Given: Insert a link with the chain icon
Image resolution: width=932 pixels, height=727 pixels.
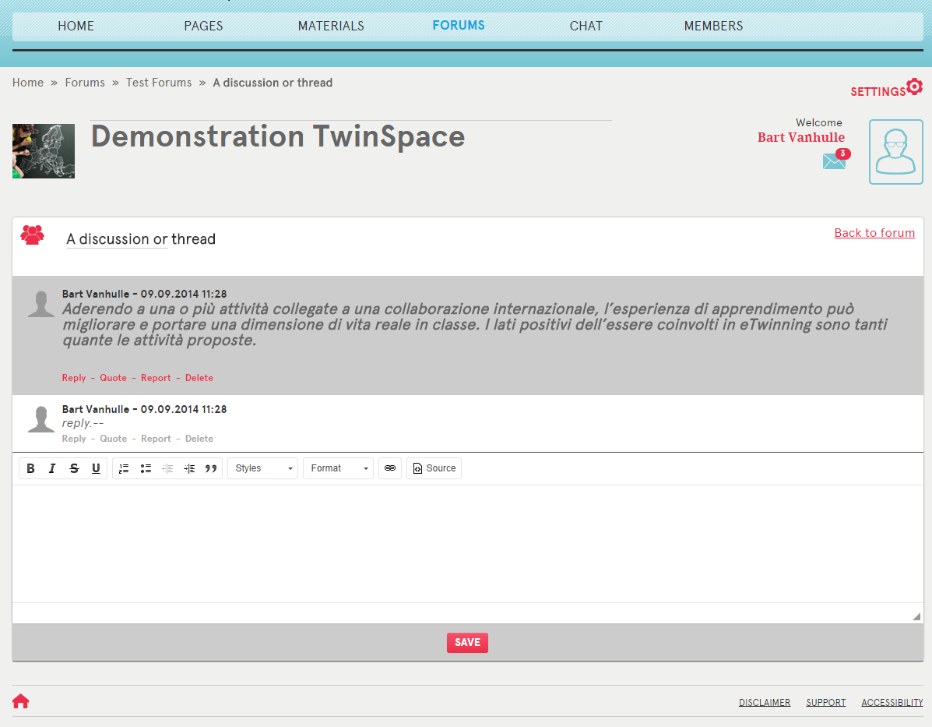Looking at the screenshot, I should coord(390,468).
